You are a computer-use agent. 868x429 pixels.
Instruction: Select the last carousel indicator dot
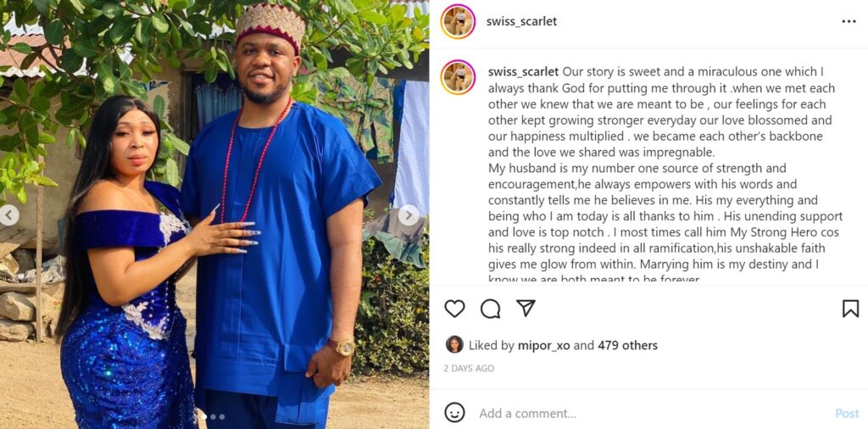(x=222, y=417)
